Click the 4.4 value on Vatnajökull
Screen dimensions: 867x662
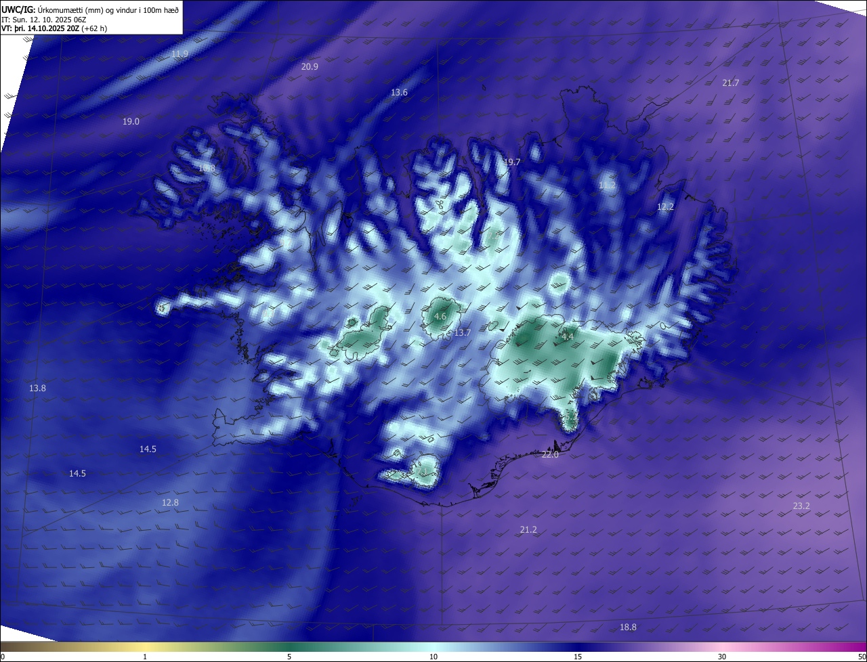(x=568, y=336)
